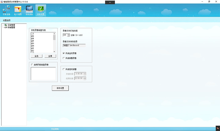The image size is (220, 131).
Task: Select the 本机设置 settings icon
Action: click(41, 11)
